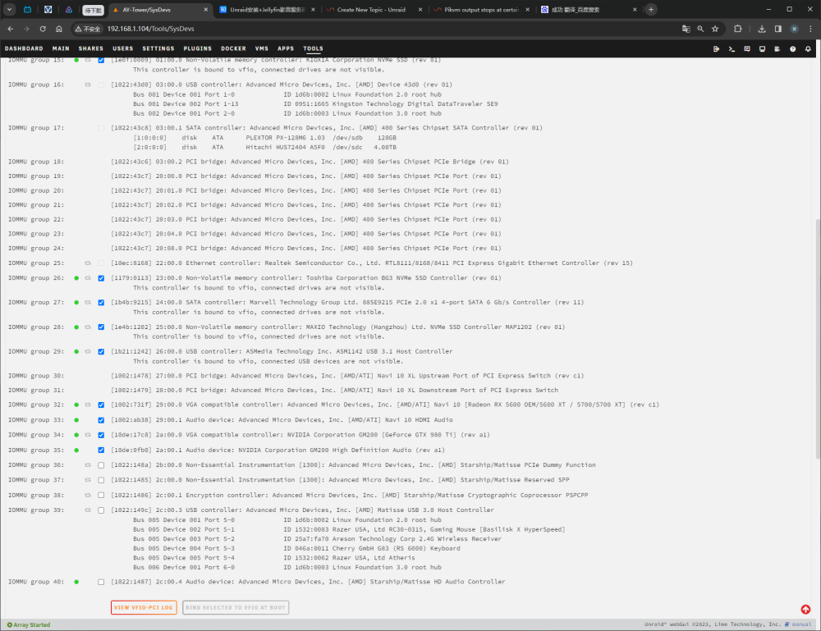Open the Settings menu
821x631 pixels.
(158, 48)
